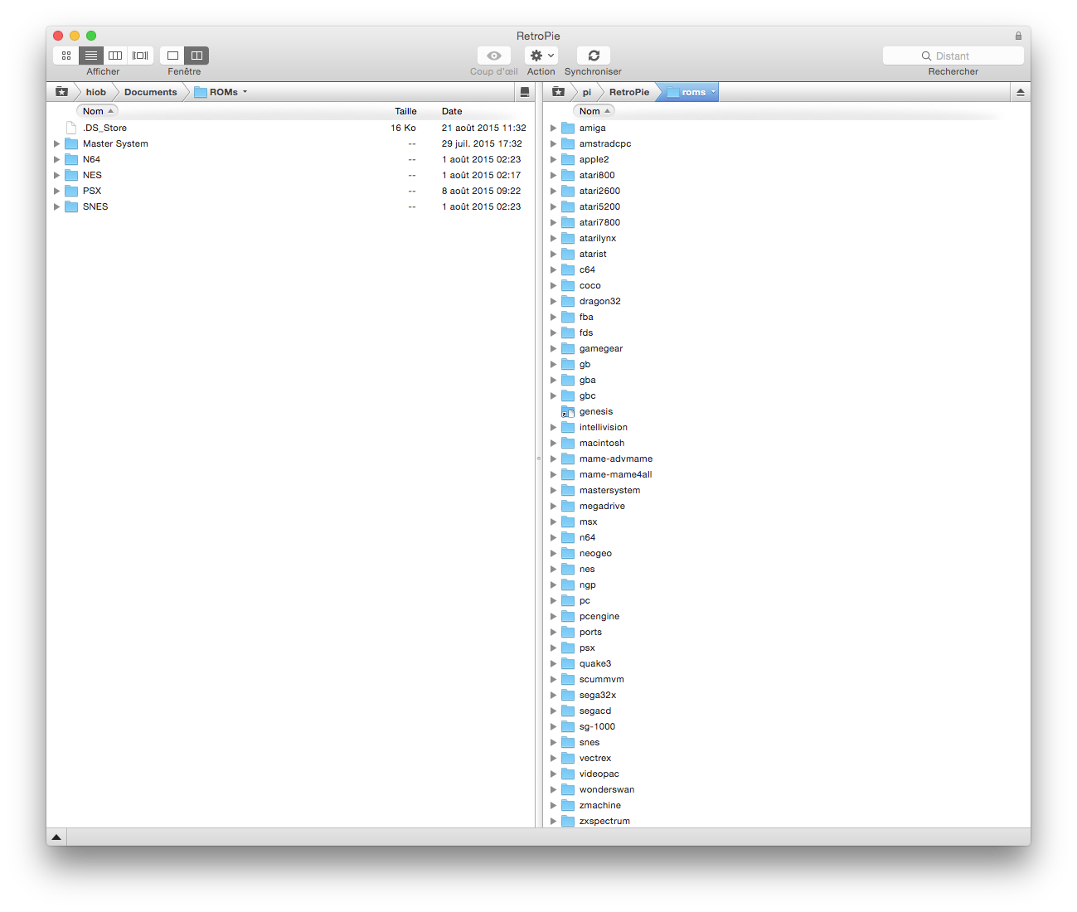Viewport: 1077px width, 912px height.
Task: Select the mastersystem folder name
Action: click(609, 490)
